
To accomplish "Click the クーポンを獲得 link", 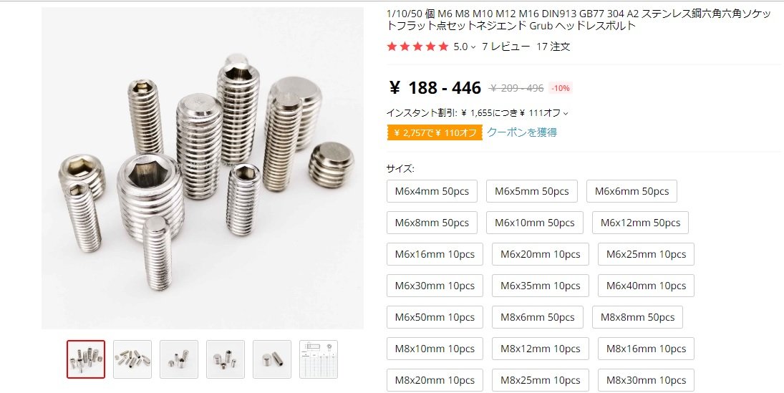I will click(521, 132).
